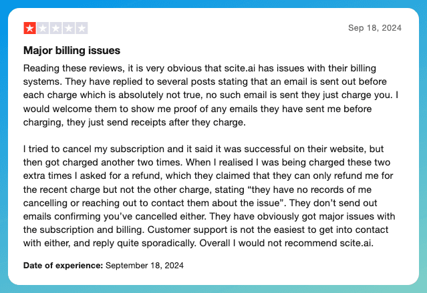The height and width of the screenshot is (293, 427).
Task: Click the first paragraph starting 'Reading these reviews'
Action: click(x=210, y=95)
